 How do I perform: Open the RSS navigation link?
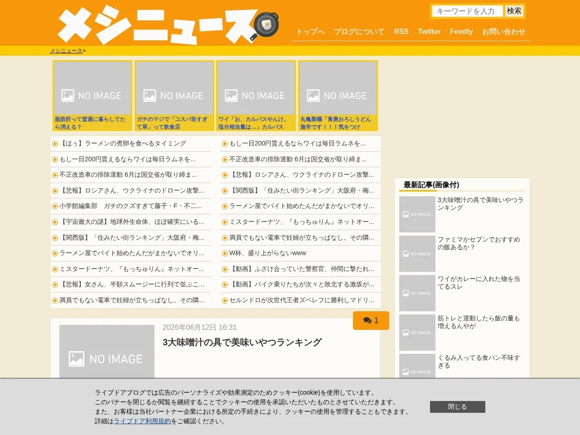point(401,32)
